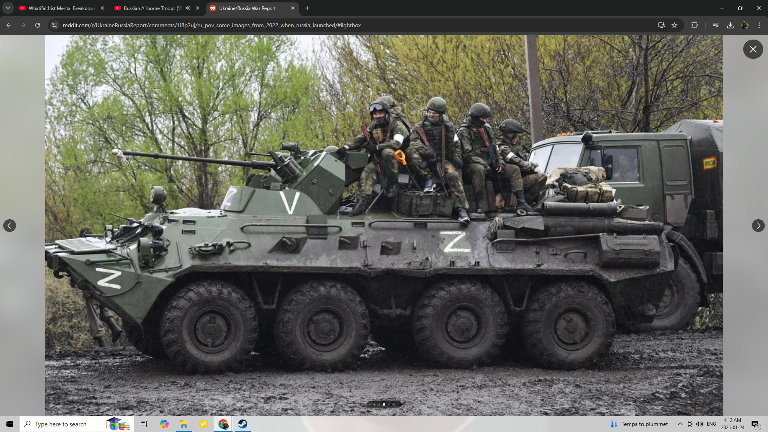Open the Chrome profile avatar menu
Image resolution: width=768 pixels, height=432 pixels.
[x=745, y=25]
